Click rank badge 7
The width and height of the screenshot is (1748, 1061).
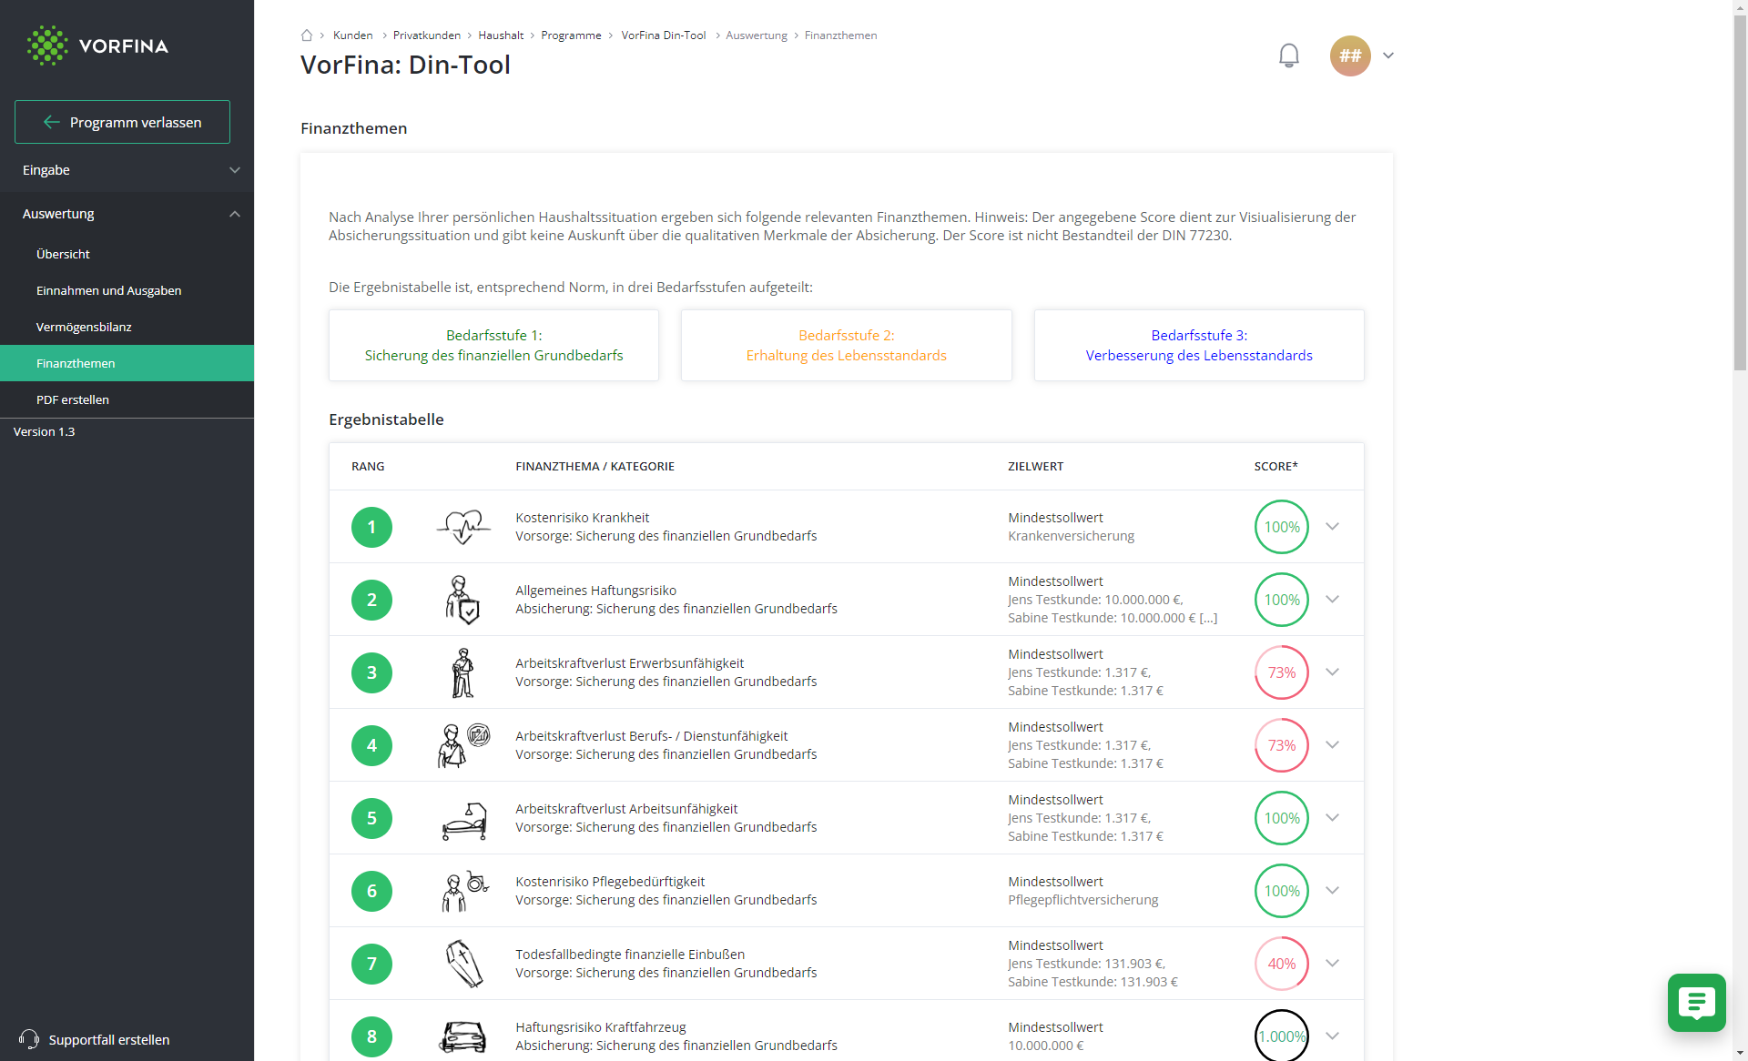[x=371, y=964]
